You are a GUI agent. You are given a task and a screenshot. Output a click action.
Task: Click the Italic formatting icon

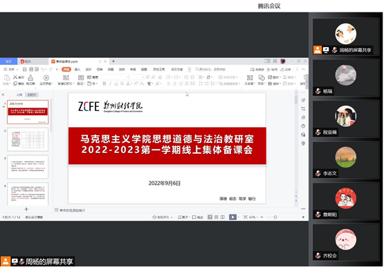click(x=110, y=83)
